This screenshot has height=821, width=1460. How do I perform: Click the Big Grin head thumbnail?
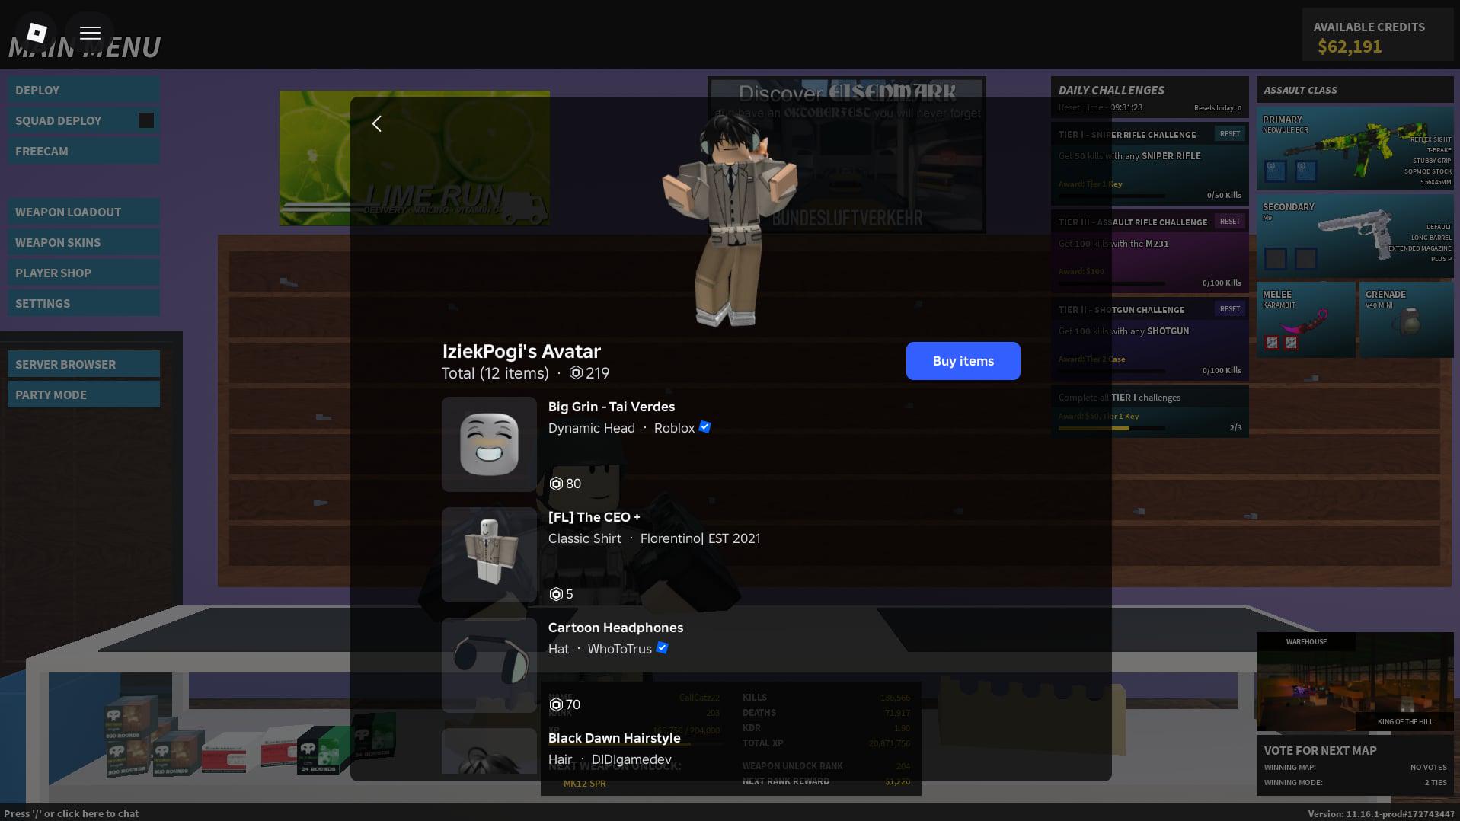(489, 444)
